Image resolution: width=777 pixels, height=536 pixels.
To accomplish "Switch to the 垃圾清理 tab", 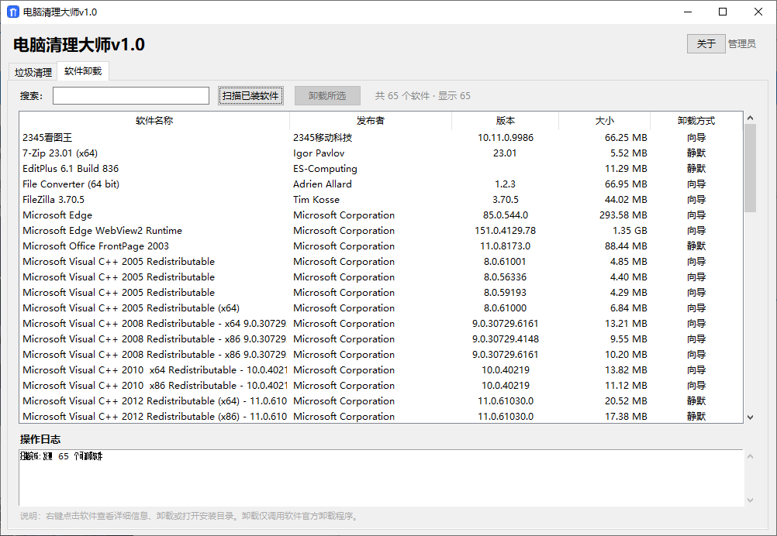I will point(33,72).
